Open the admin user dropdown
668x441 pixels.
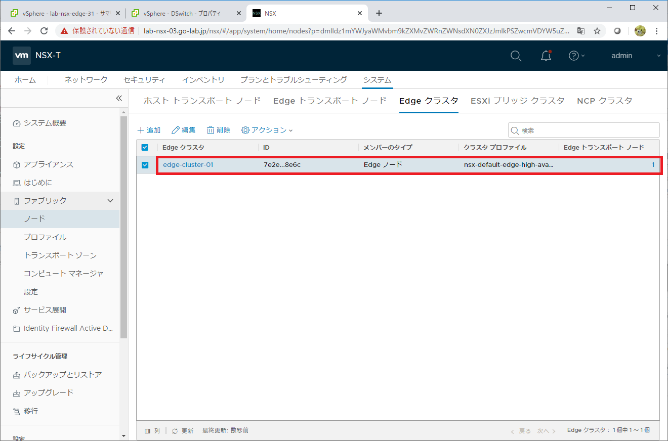[636, 56]
